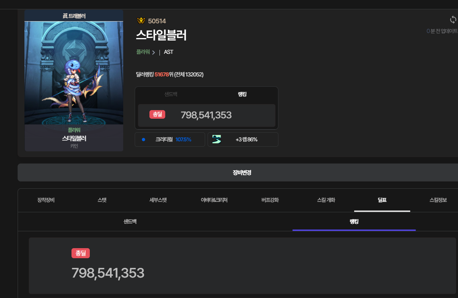458x298 pixels.
Task: Click the skill icon next to +3 렙 86%
Action: pos(217,139)
